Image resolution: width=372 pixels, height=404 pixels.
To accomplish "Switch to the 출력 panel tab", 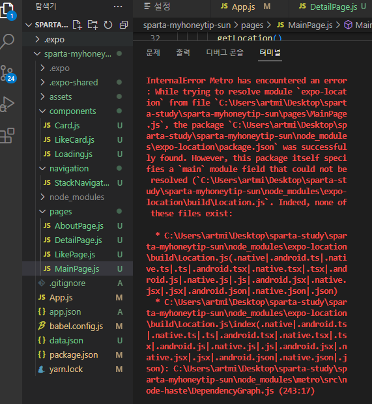I will click(183, 53).
